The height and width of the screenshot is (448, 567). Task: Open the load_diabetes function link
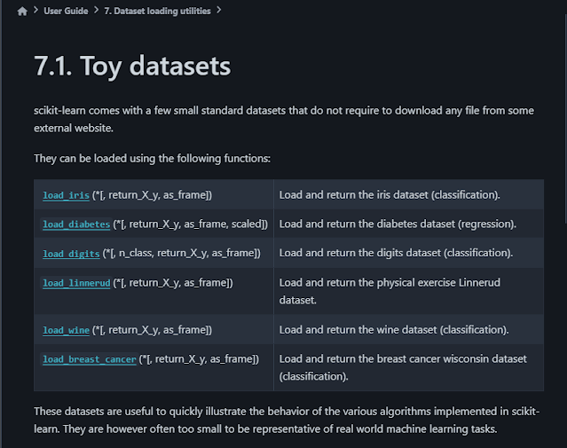(76, 224)
